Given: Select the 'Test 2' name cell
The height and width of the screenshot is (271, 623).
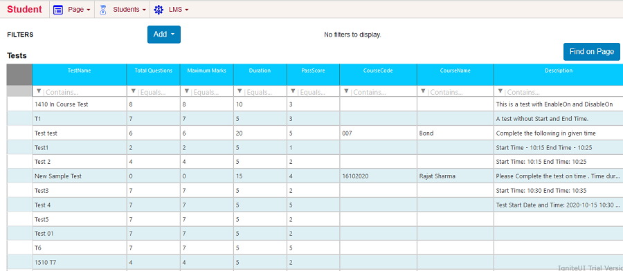Looking at the screenshot, I should pos(80,162).
